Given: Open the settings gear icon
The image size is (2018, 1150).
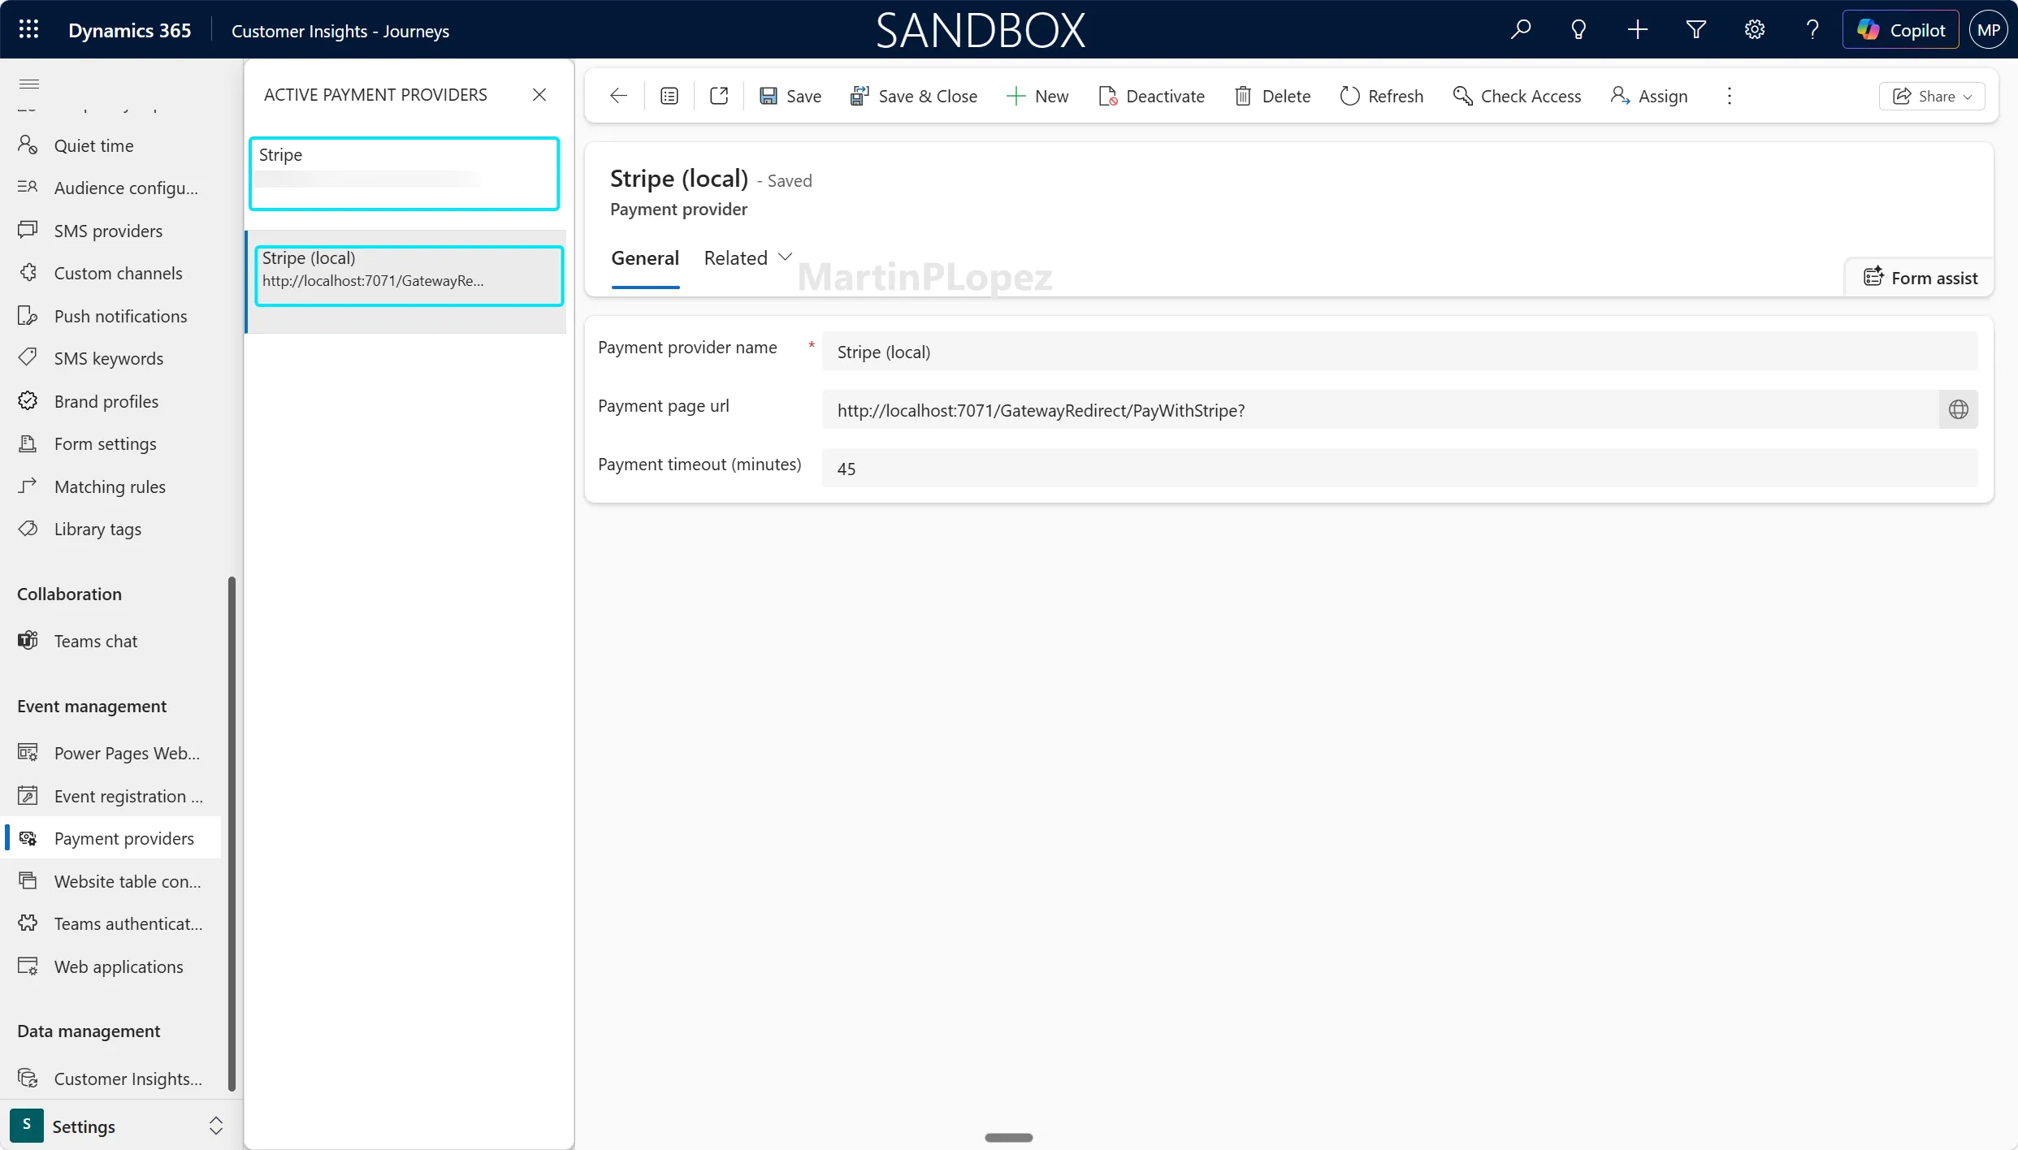Looking at the screenshot, I should [x=1755, y=30].
